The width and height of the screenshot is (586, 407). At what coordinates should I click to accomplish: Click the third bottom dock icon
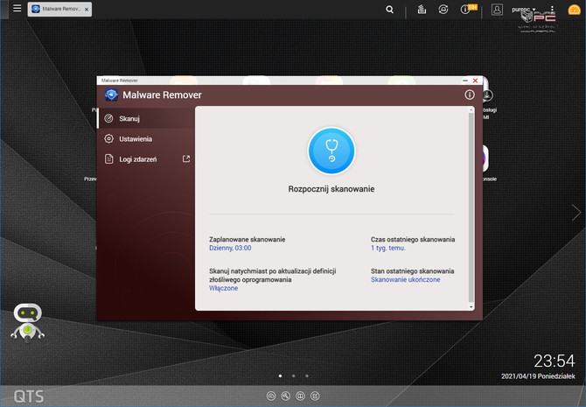tap(300, 396)
